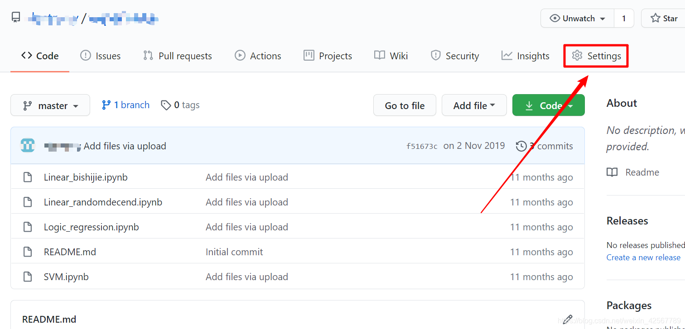The width and height of the screenshot is (685, 329).
Task: Open the Packages heading link
Action: (x=629, y=305)
